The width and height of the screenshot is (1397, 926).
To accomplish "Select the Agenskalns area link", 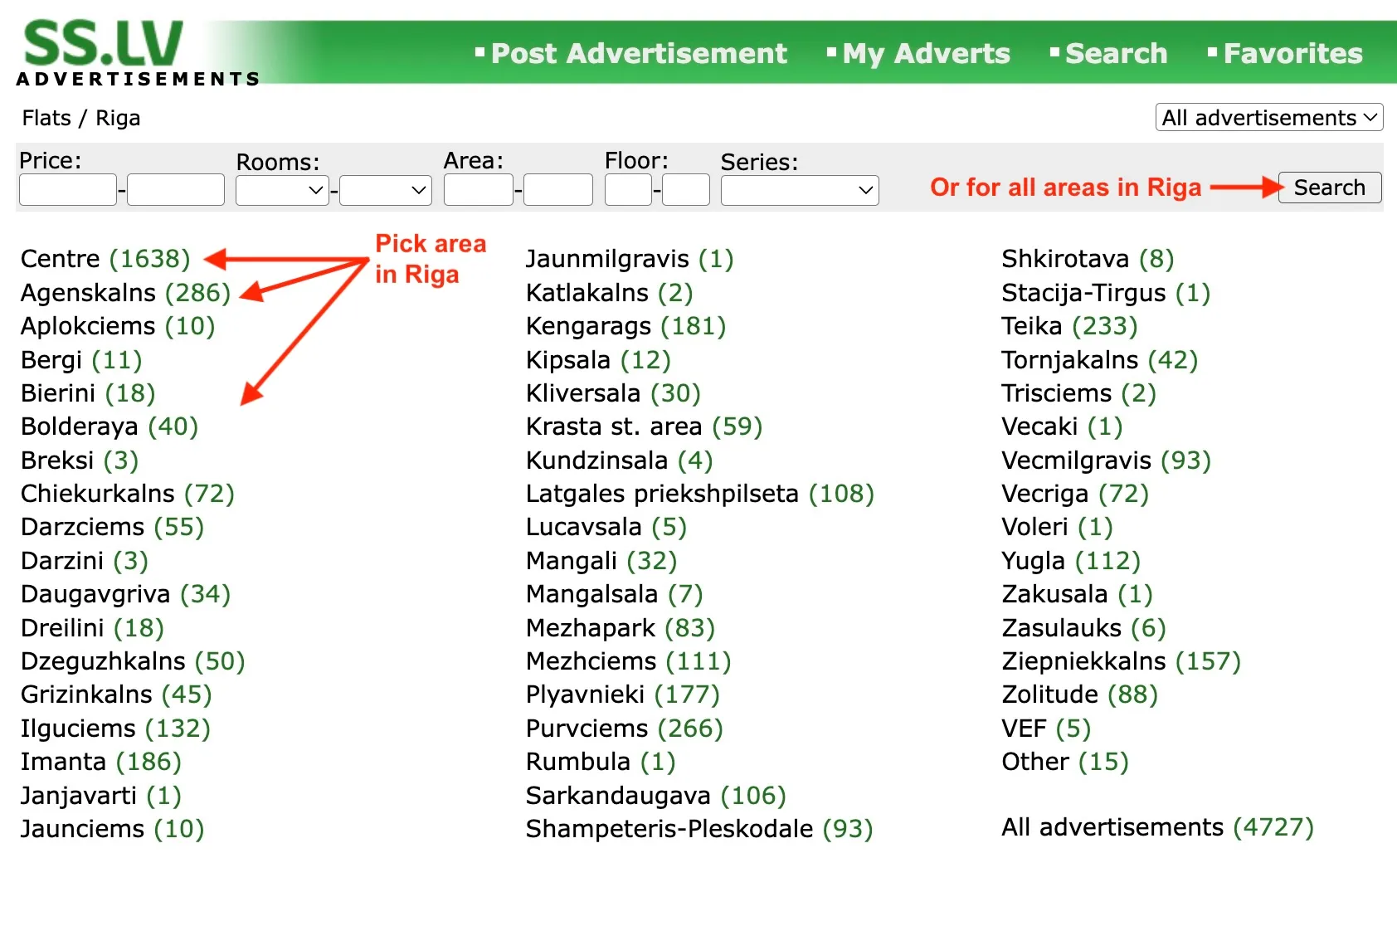I will tap(88, 293).
